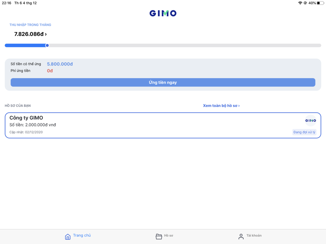
Task: Select the 5.800.000đ available advance amount
Action: tap(60, 64)
